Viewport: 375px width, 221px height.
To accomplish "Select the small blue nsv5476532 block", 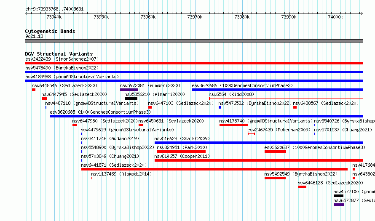I will [220, 107].
